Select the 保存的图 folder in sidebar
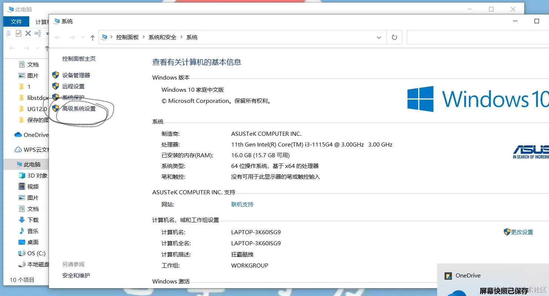Image resolution: width=549 pixels, height=296 pixels. (33, 120)
